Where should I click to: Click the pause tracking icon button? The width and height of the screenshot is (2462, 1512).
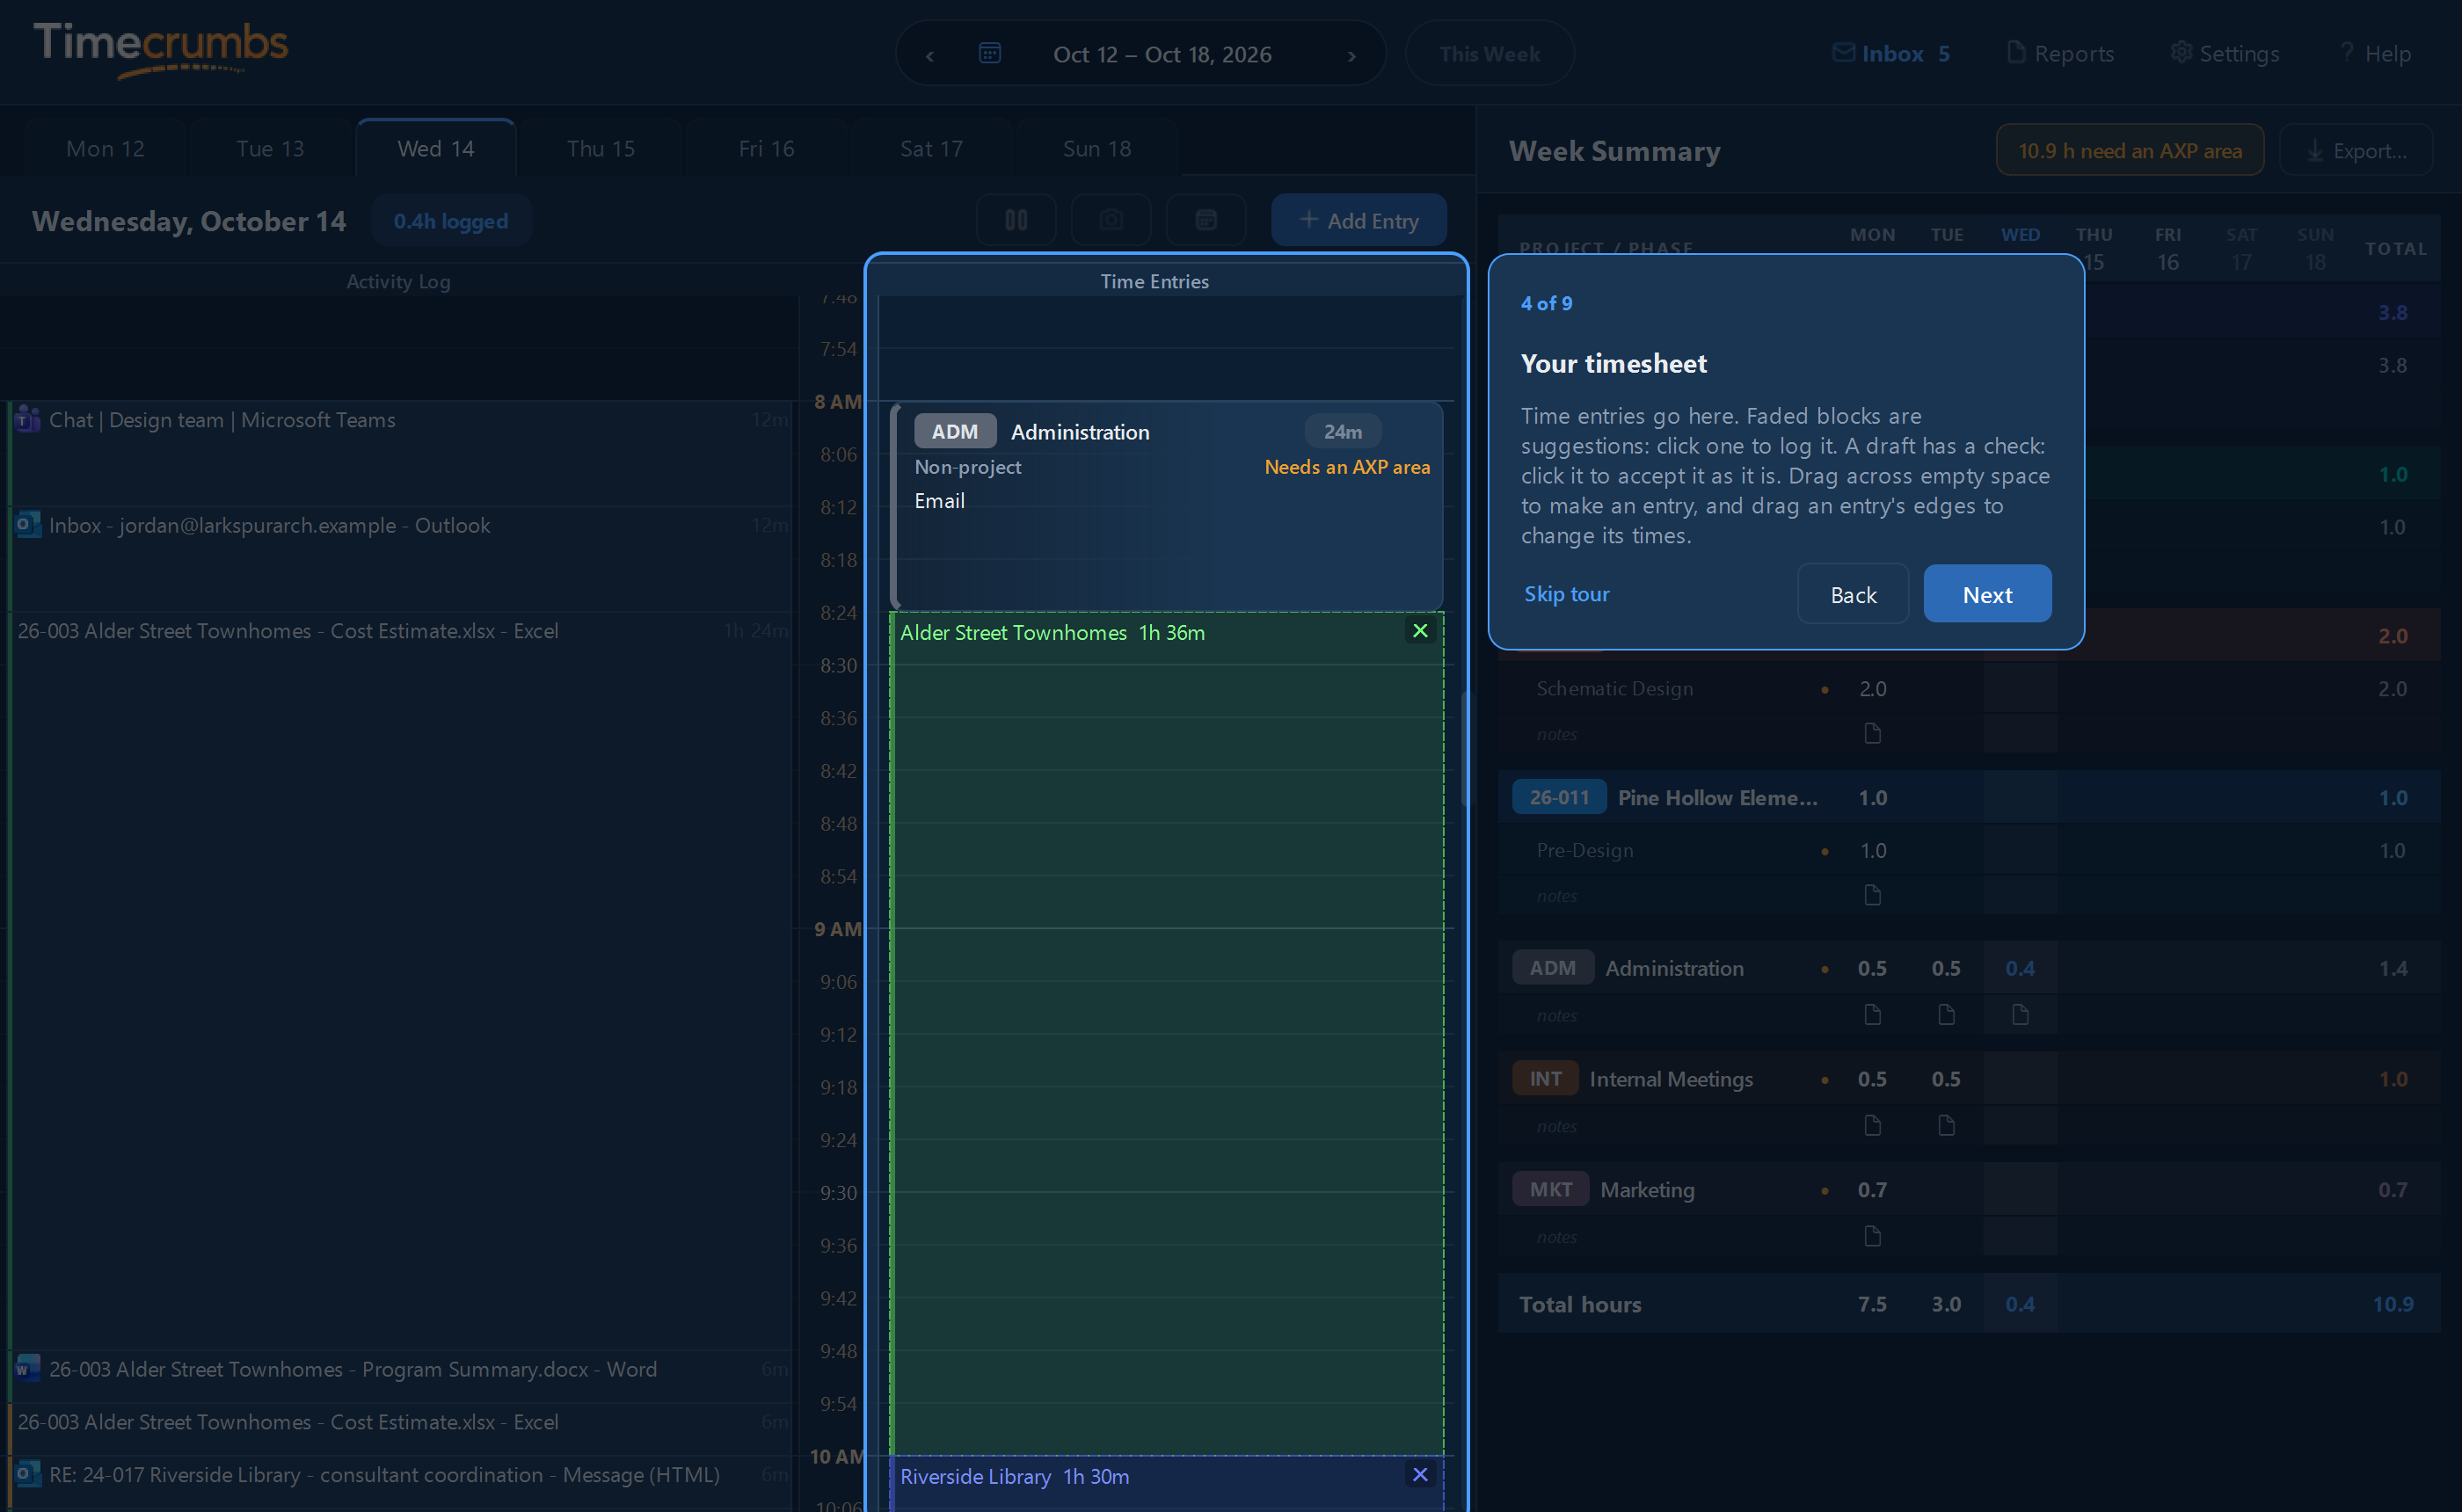pyautogui.click(x=1016, y=220)
